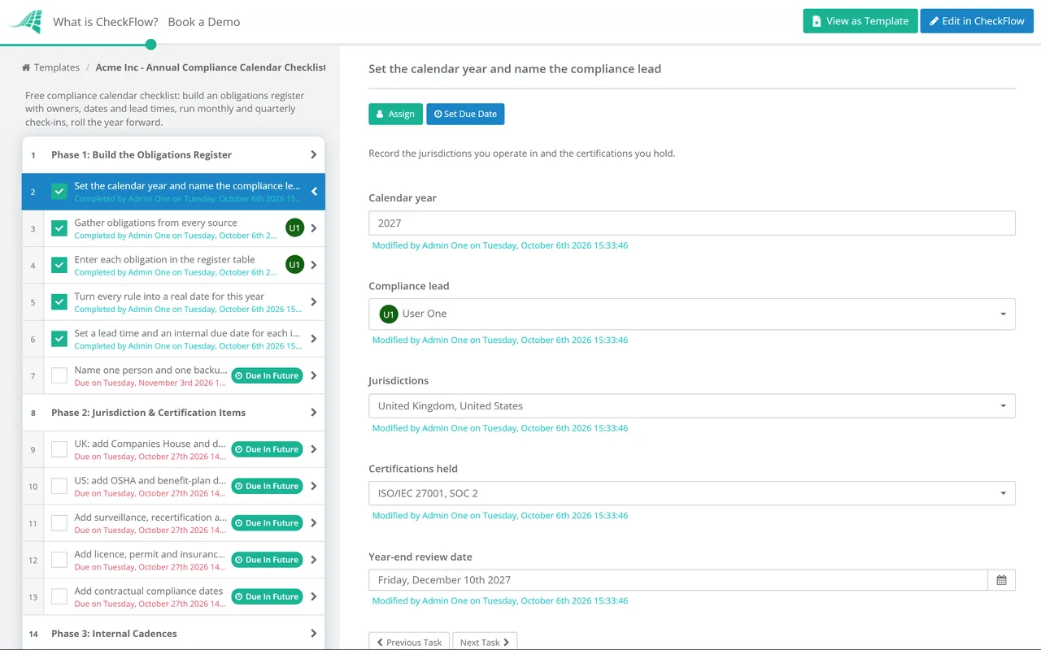Click Set Due Date button
Viewport: 1041px width, 650px height.
tap(465, 114)
